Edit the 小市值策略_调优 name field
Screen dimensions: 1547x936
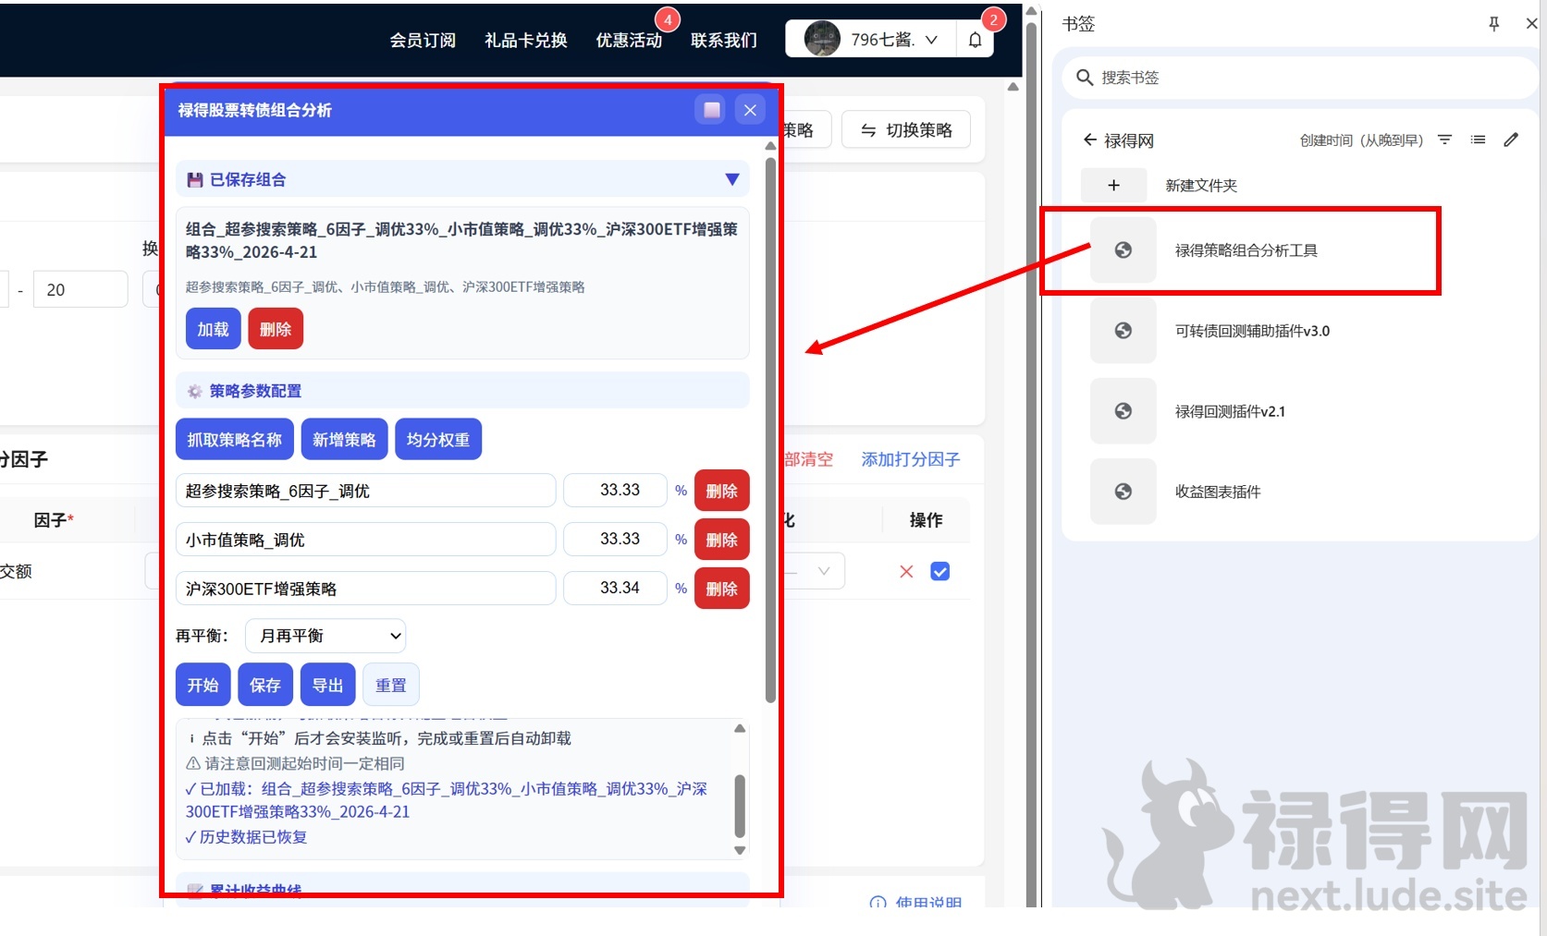click(x=365, y=540)
